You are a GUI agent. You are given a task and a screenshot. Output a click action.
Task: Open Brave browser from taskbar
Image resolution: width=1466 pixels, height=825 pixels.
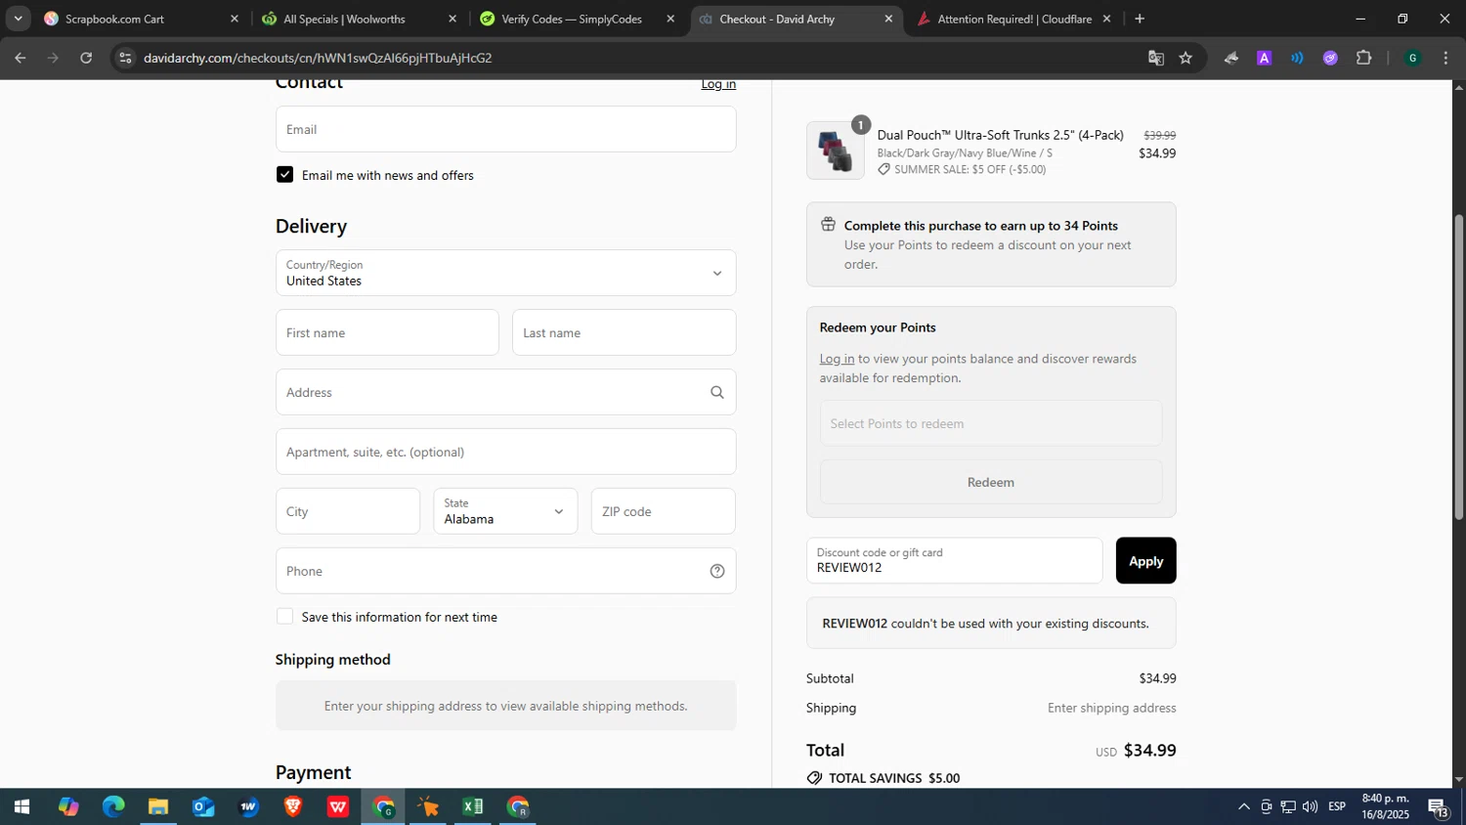[293, 806]
